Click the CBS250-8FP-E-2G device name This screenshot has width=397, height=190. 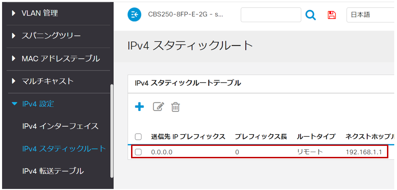point(186,14)
